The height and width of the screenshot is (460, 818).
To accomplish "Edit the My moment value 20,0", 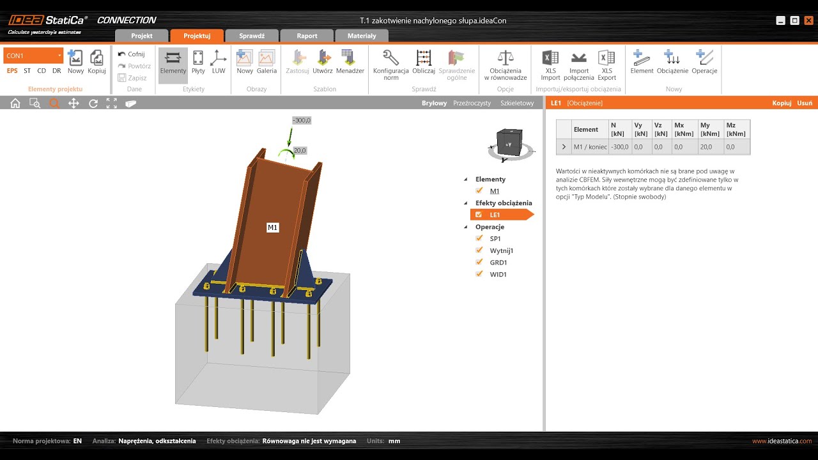I will tap(711, 147).
